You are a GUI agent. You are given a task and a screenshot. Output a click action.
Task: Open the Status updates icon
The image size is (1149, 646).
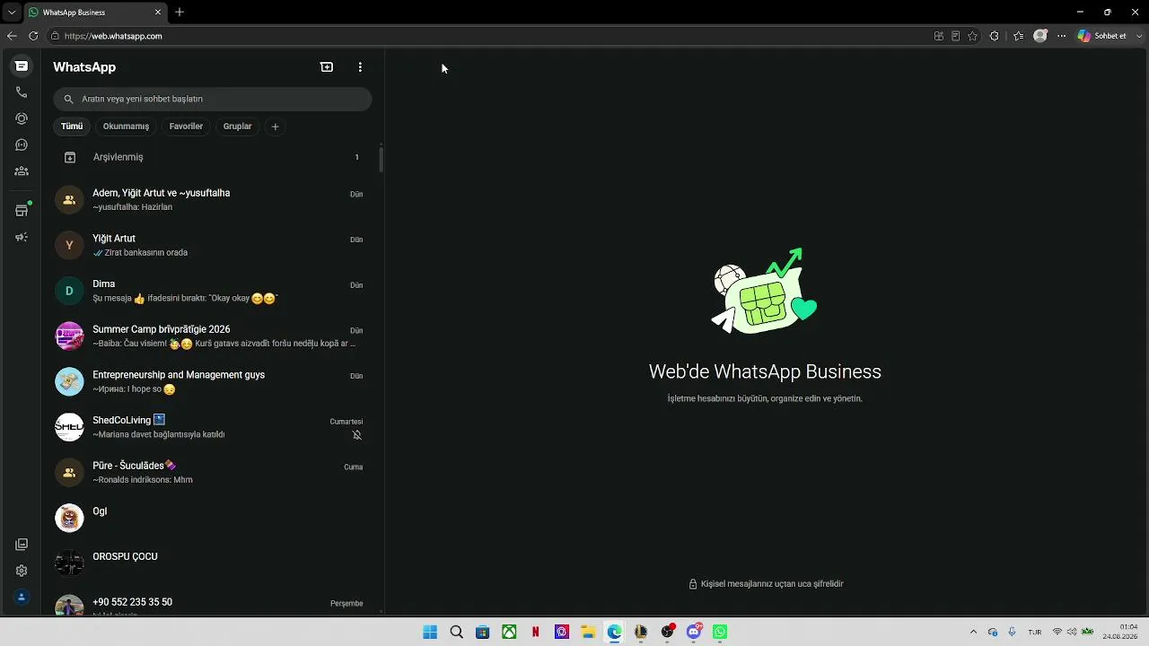coord(22,118)
